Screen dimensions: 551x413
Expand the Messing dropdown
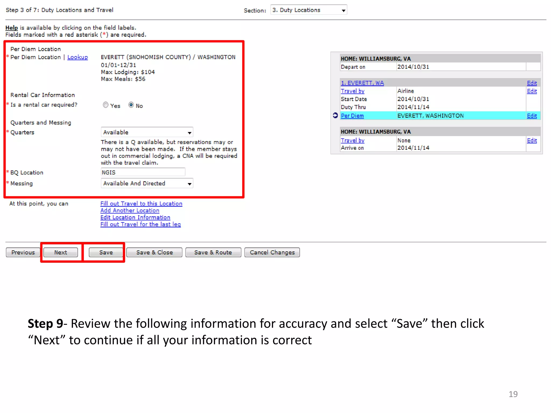pyautogui.click(x=147, y=184)
